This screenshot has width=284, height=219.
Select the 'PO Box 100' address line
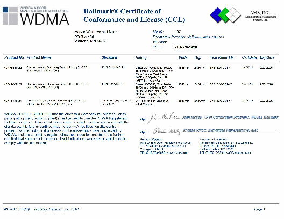pyautogui.click(x=84, y=37)
